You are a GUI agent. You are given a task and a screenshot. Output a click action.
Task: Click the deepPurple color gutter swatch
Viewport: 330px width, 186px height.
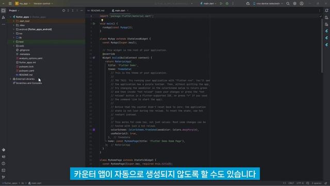coord(94,130)
